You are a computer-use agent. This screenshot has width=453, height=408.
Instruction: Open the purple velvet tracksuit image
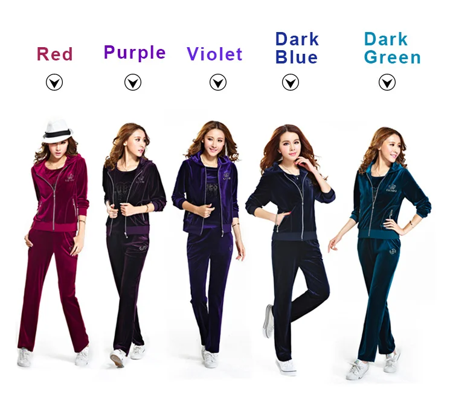[133, 245]
